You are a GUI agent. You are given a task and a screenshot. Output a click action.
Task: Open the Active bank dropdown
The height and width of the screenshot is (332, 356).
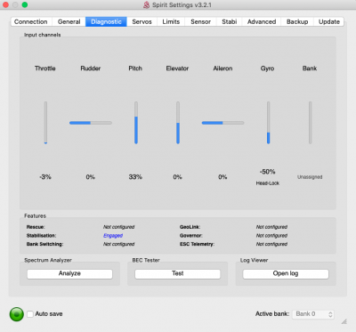click(x=313, y=314)
